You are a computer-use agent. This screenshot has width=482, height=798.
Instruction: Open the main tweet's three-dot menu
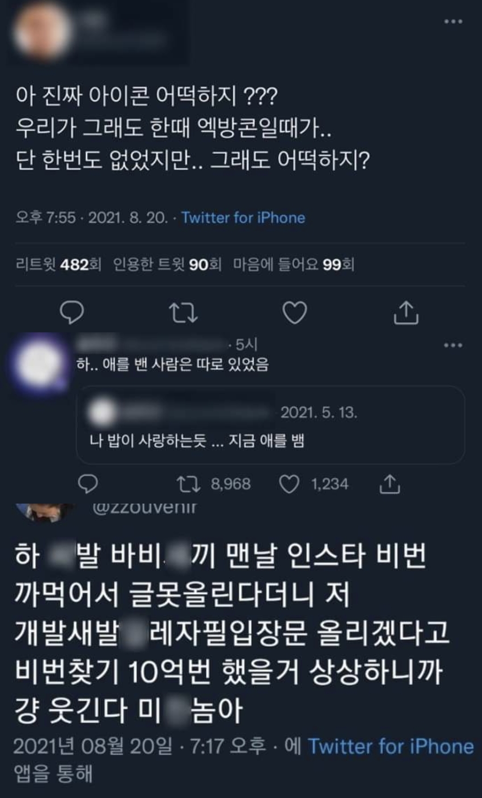(453, 21)
